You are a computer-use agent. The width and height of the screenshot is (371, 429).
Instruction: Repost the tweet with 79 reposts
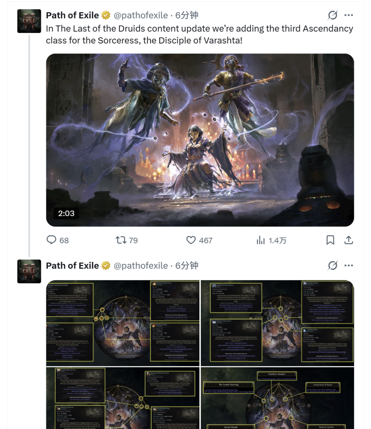point(121,240)
